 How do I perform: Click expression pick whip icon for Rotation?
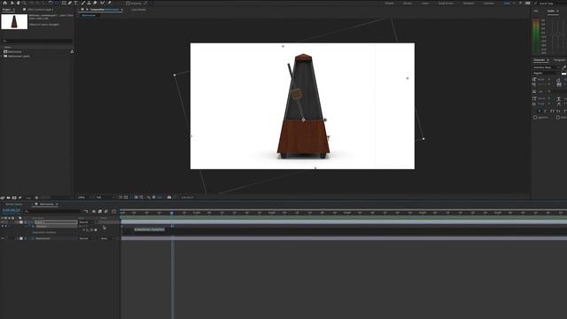pos(91,230)
